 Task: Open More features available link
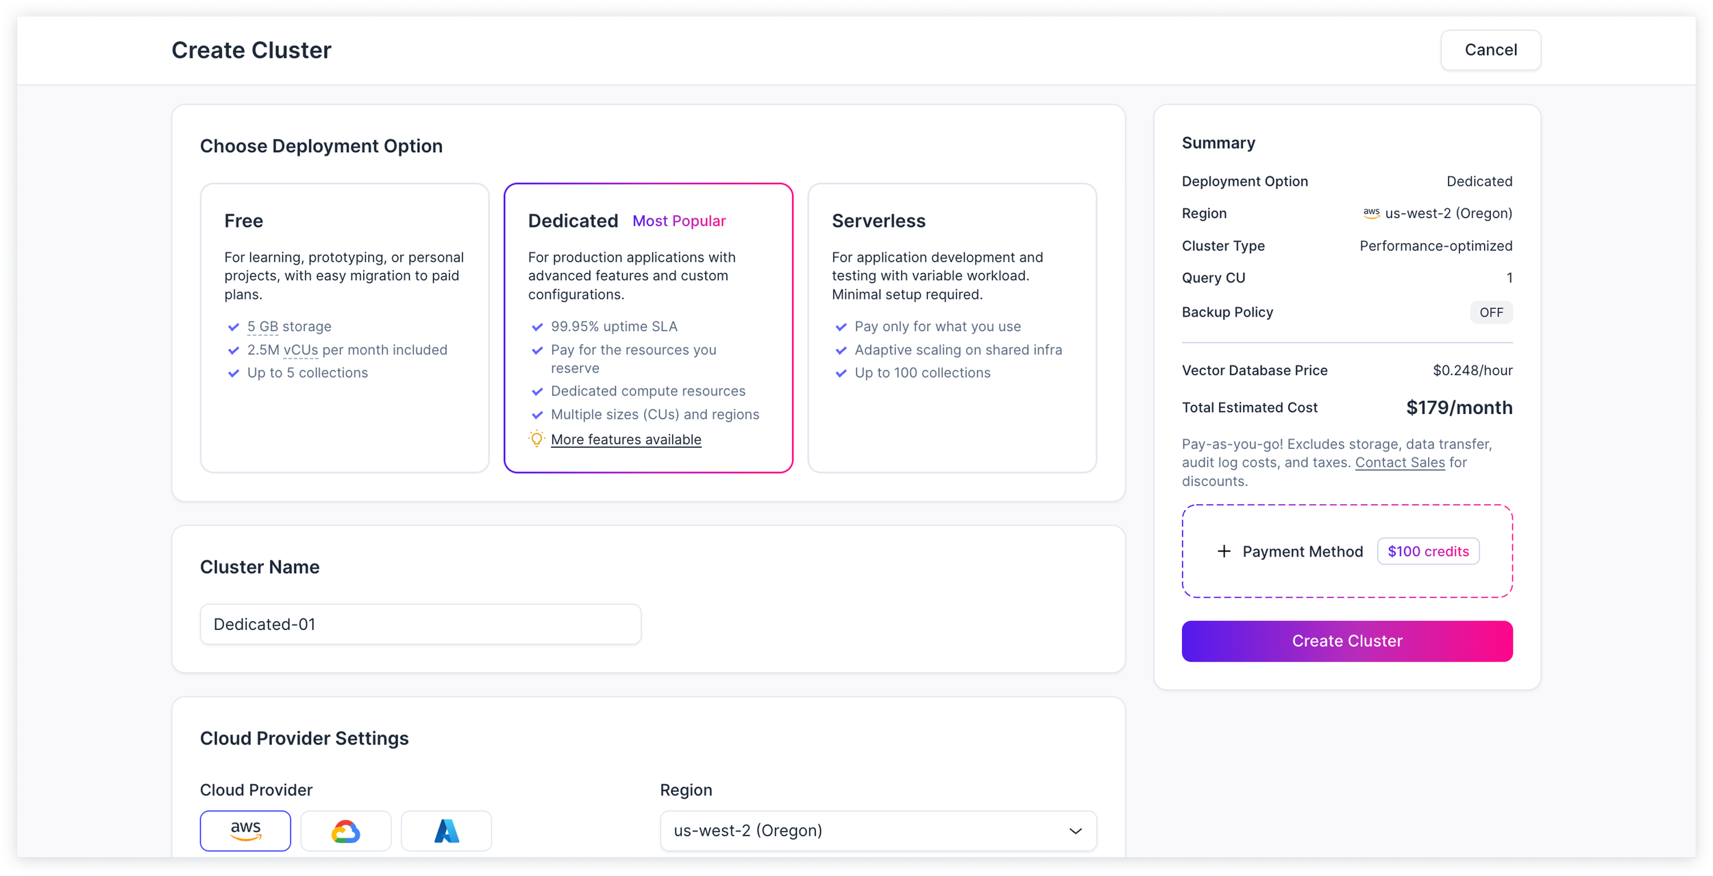[626, 439]
